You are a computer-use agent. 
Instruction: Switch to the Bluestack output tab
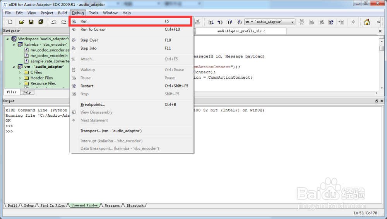click(135, 205)
